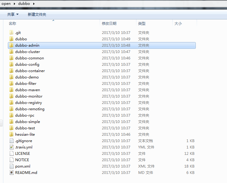This screenshot has height=183, width=227.
Task: Select the dubbo folder name
Action: coord(21,39)
